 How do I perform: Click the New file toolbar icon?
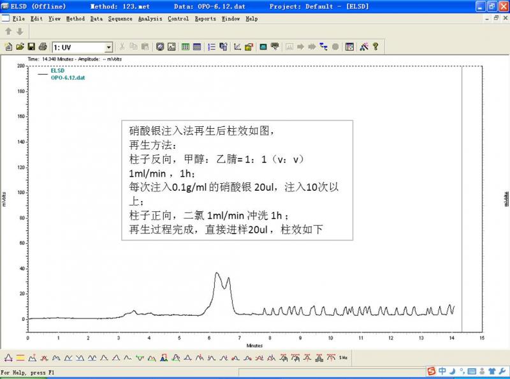pyautogui.click(x=9, y=47)
